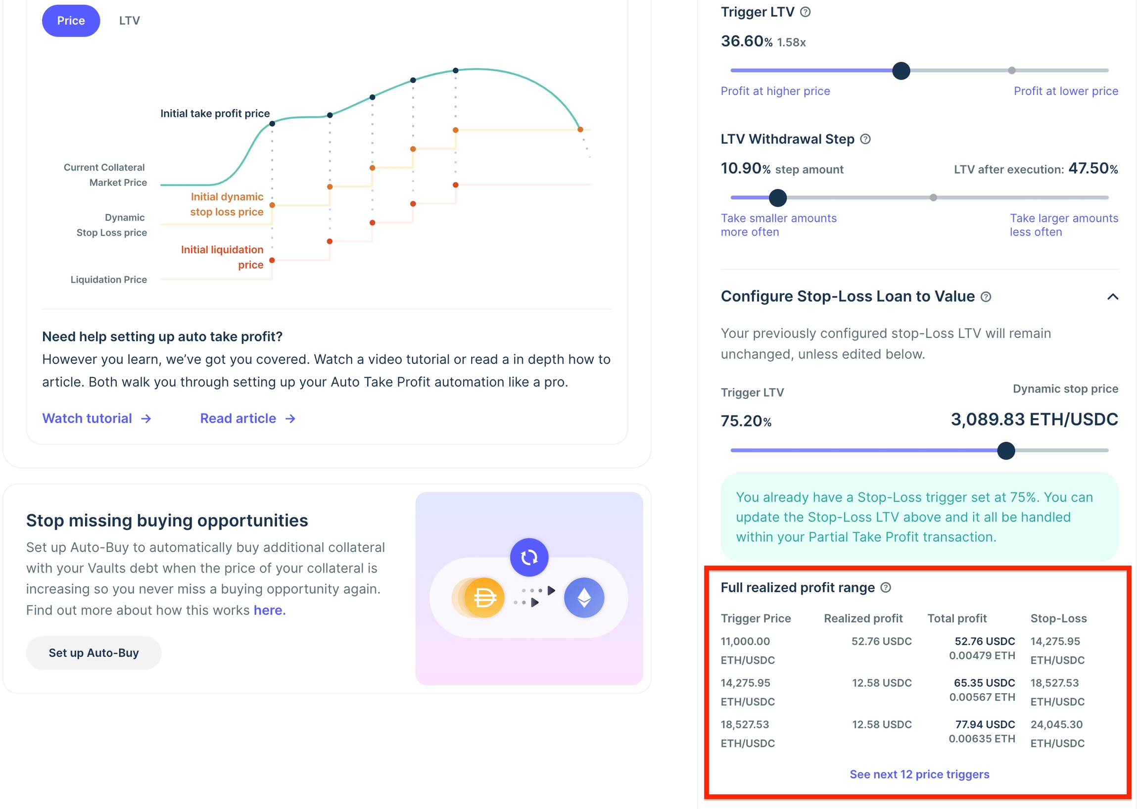Switch to the LTV chart tab
Viewport: 1140px width, 809px height.
click(130, 20)
